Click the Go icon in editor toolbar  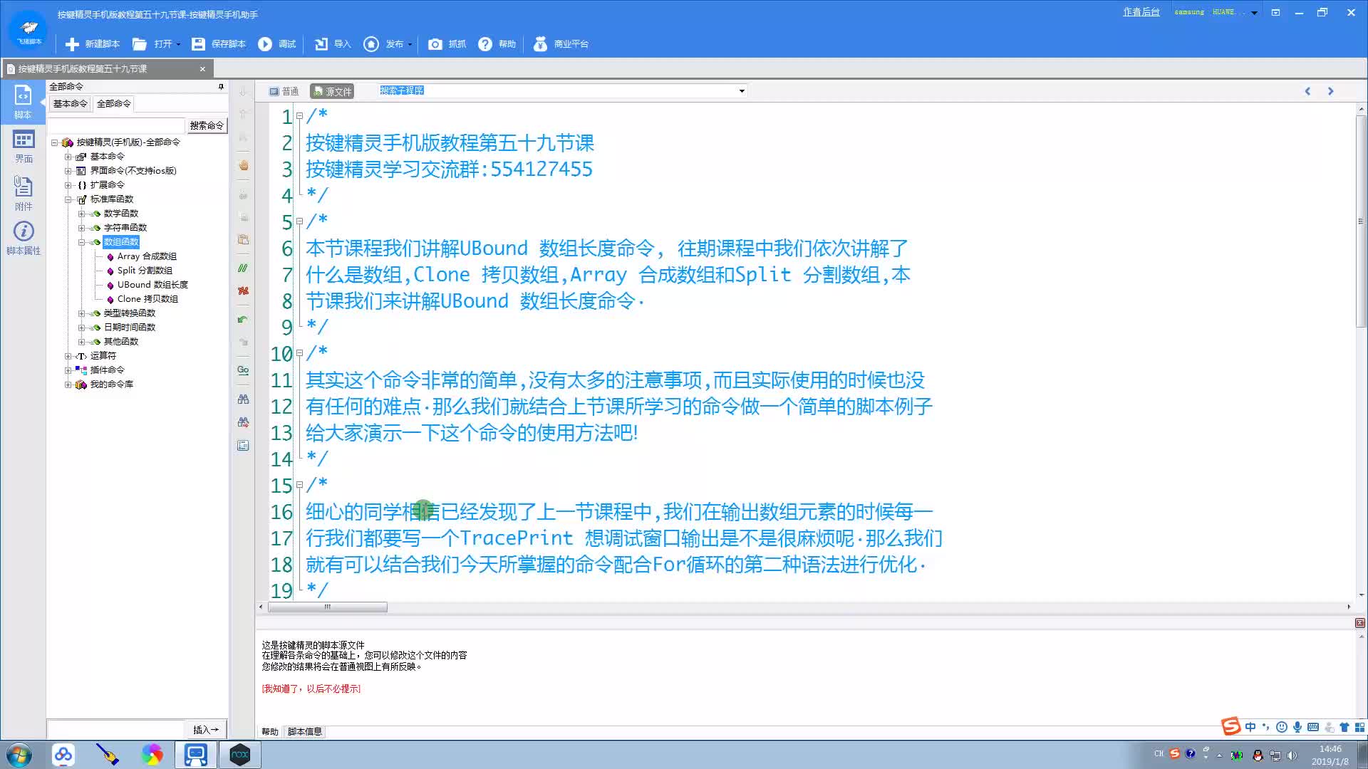(x=243, y=370)
